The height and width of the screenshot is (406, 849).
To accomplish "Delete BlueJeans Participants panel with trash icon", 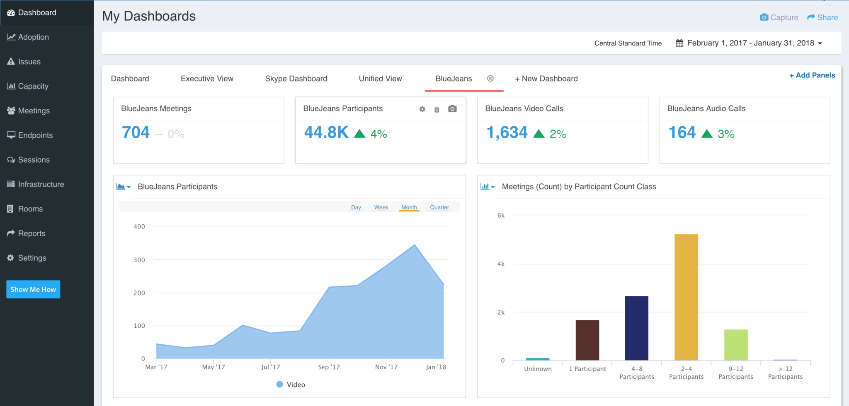I will point(437,109).
